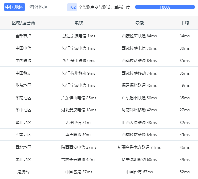Select the 港澳台 row label
Image resolution: width=198 pixels, height=179 pixels.
(23, 172)
